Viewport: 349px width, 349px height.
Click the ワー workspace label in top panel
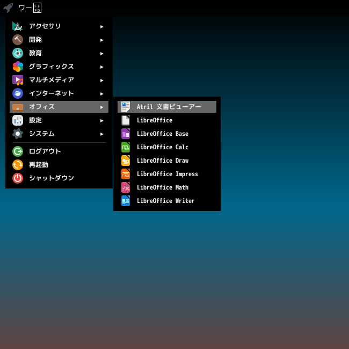(x=30, y=8)
